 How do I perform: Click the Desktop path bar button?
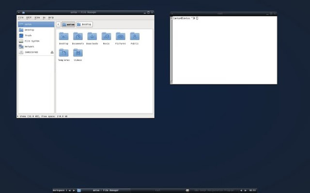[84, 25]
